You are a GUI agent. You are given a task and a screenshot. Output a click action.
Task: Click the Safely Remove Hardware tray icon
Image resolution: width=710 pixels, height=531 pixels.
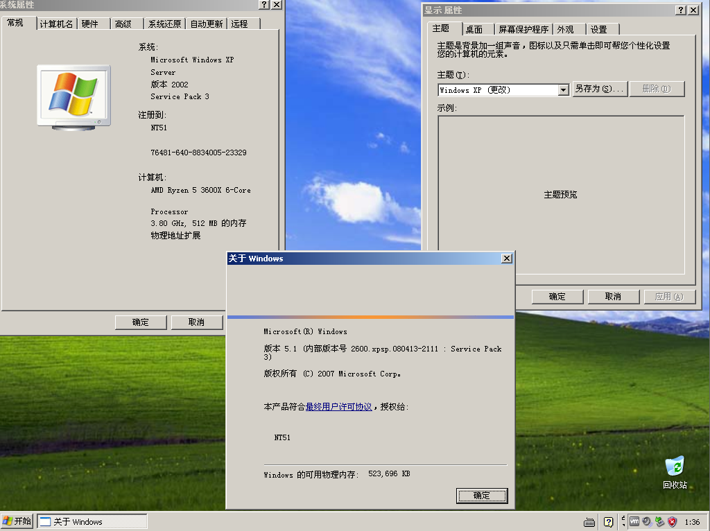click(x=657, y=522)
